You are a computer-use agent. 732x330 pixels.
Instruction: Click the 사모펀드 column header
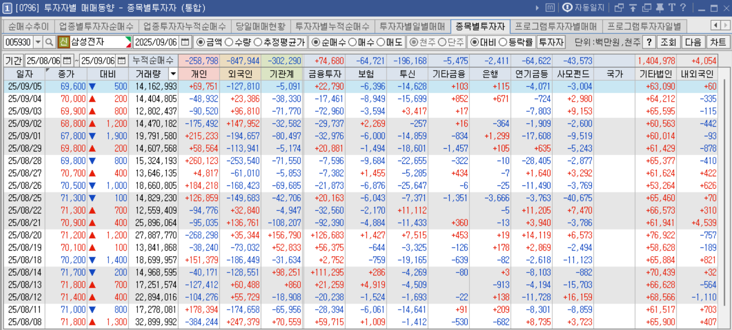[573, 74]
